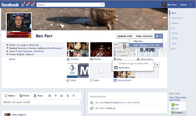Jump to September on the timeline
The image size is (196, 116).
click(x=177, y=18)
